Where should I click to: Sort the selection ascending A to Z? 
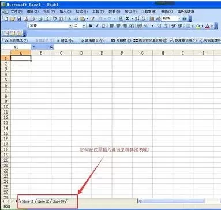(137, 18)
